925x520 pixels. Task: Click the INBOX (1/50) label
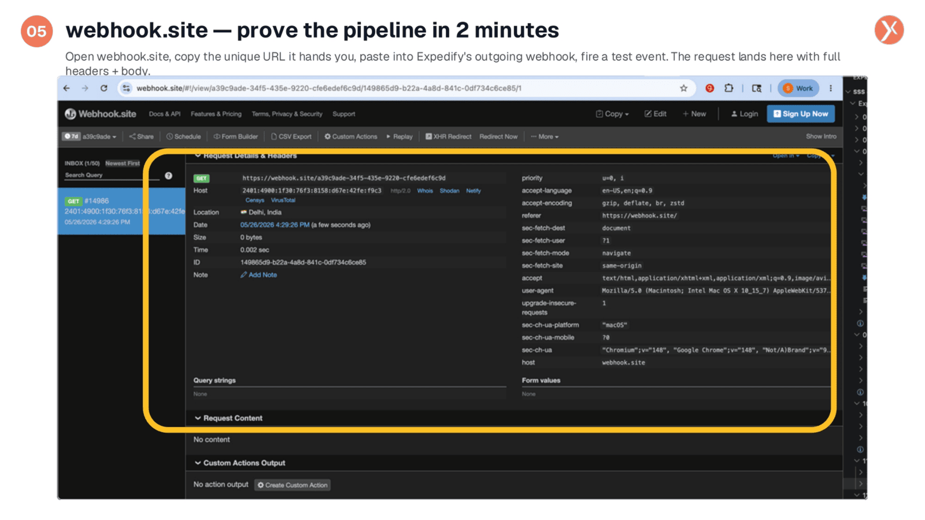[x=82, y=164]
